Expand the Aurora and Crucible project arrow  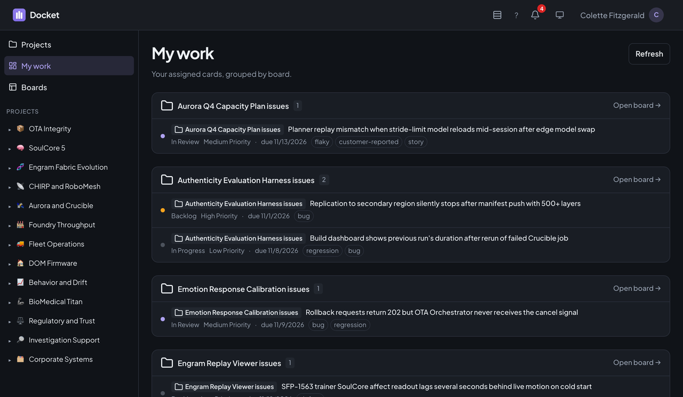[x=10, y=206]
